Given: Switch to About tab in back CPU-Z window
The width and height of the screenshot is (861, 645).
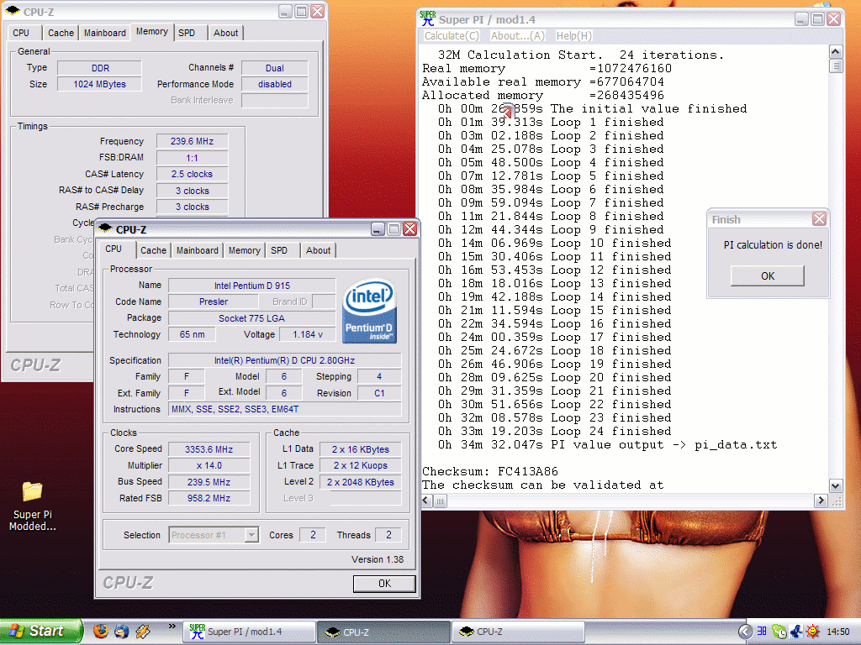Looking at the screenshot, I should 225,33.
